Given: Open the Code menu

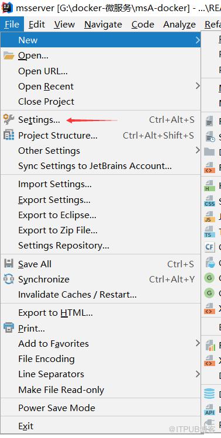Looking at the screenshot, I should tap(143, 25).
